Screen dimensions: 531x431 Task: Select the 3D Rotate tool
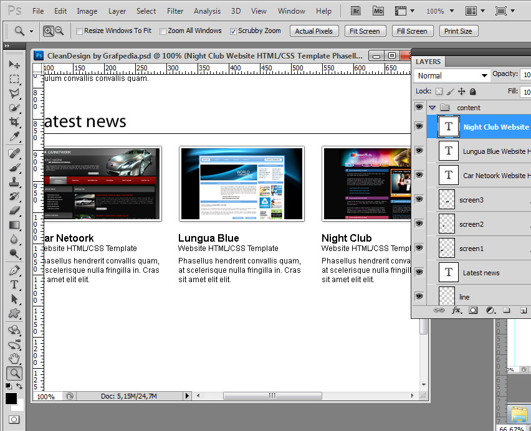coord(14,330)
